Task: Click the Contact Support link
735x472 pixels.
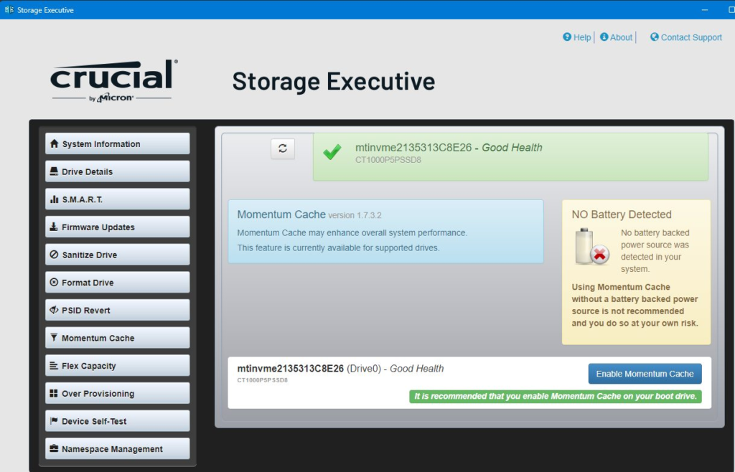Action: [x=685, y=37]
